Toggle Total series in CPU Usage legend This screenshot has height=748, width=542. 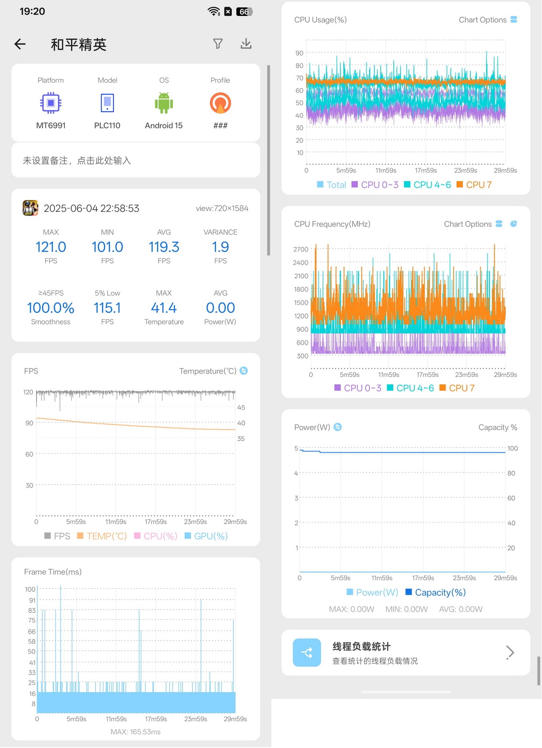pyautogui.click(x=331, y=184)
